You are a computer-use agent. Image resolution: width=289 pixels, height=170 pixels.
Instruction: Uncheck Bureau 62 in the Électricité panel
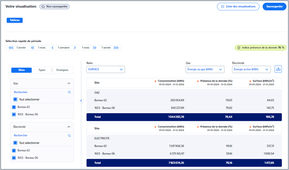point(14,151)
